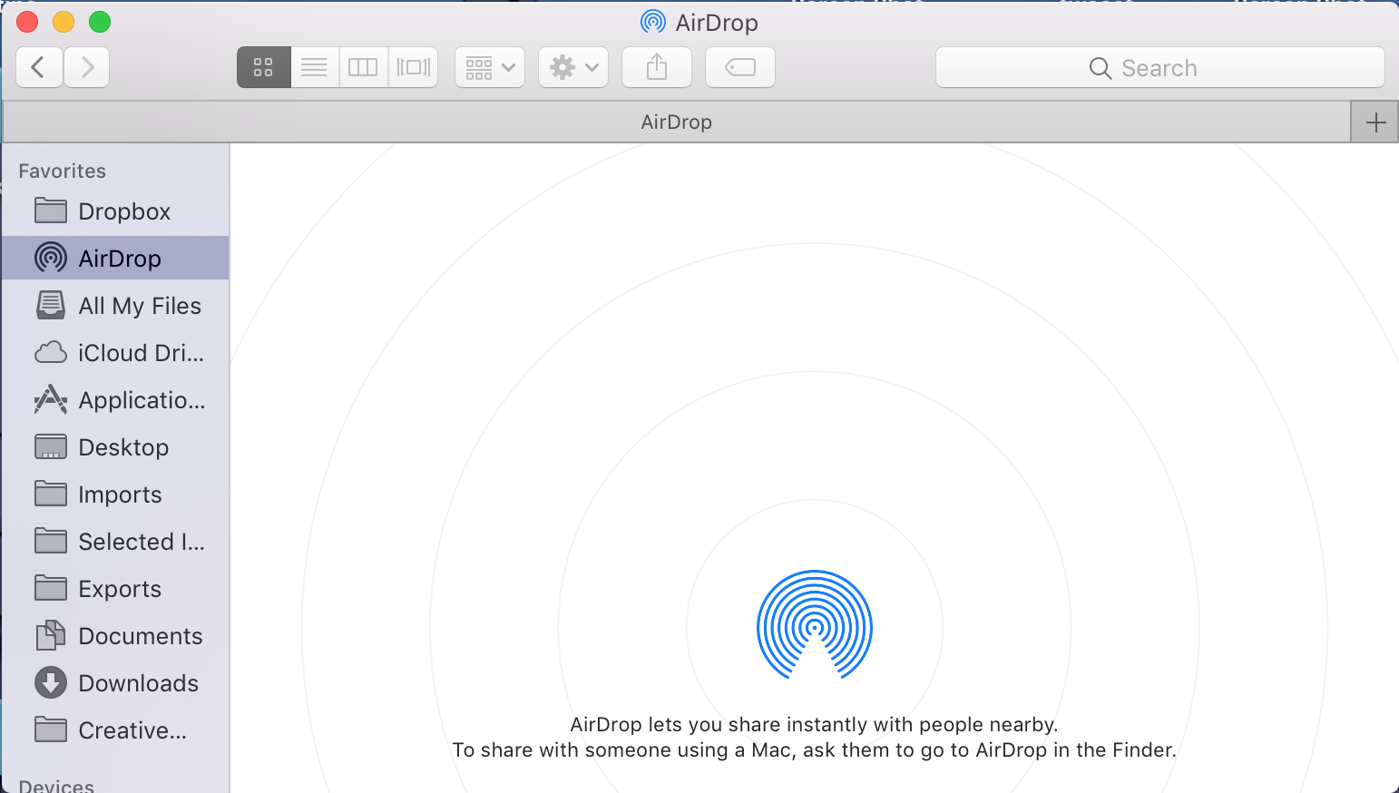1399x793 pixels.
Task: Click the Edit Tags button
Action: (740, 67)
